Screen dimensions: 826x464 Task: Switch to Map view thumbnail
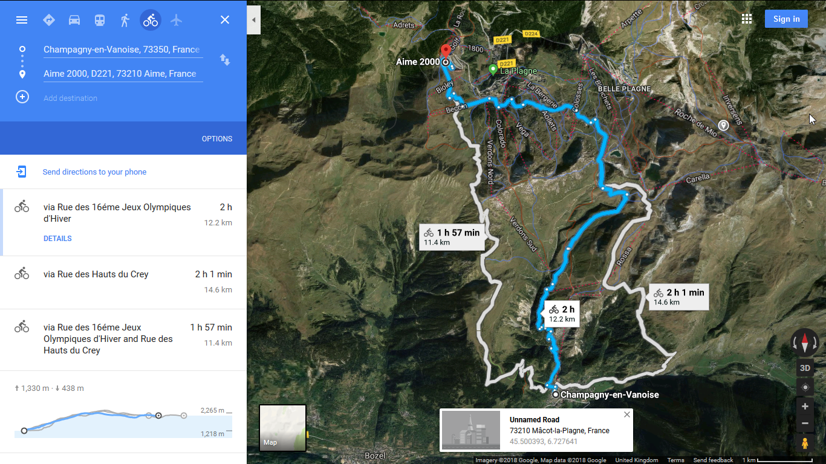282,428
